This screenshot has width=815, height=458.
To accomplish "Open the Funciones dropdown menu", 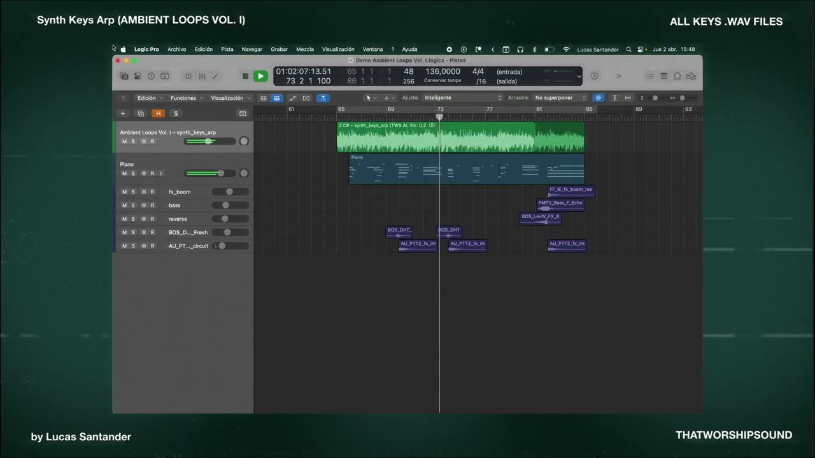I will point(187,98).
